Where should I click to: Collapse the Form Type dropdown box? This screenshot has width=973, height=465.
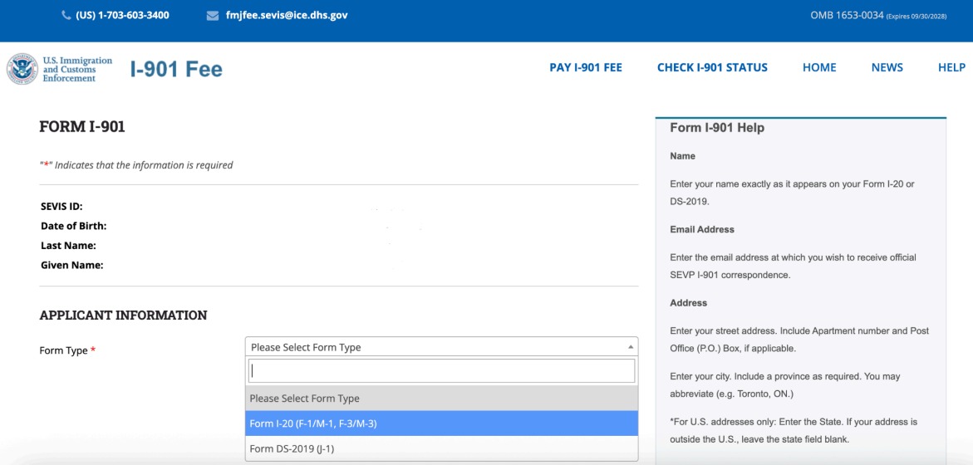point(441,346)
